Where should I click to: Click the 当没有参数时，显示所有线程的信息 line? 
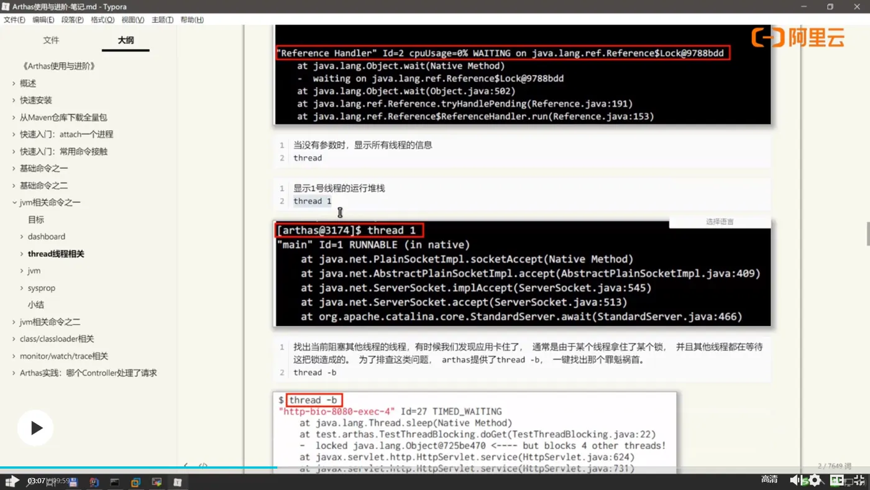[362, 145]
